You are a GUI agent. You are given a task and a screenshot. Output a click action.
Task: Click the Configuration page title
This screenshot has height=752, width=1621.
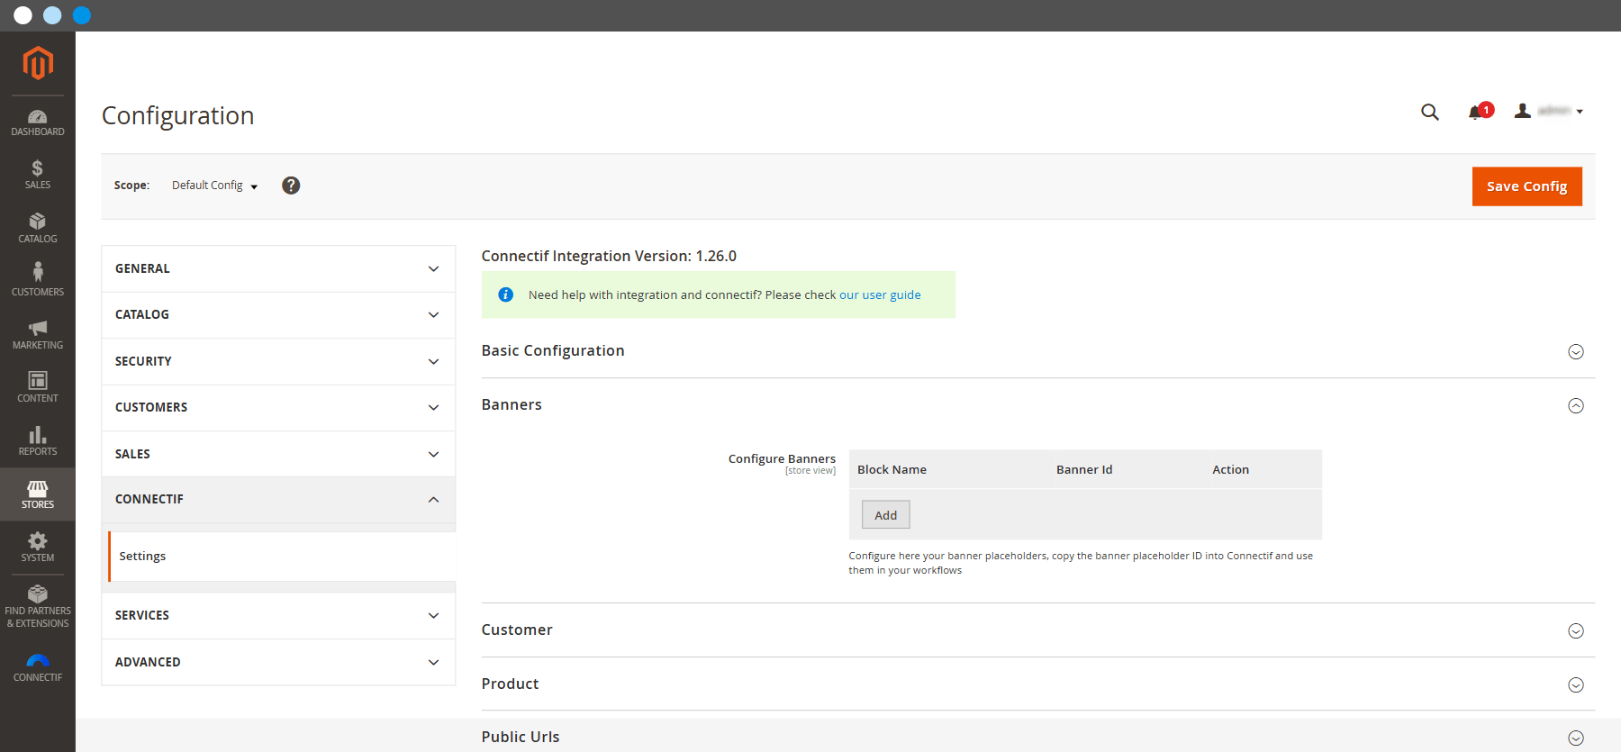(x=178, y=115)
